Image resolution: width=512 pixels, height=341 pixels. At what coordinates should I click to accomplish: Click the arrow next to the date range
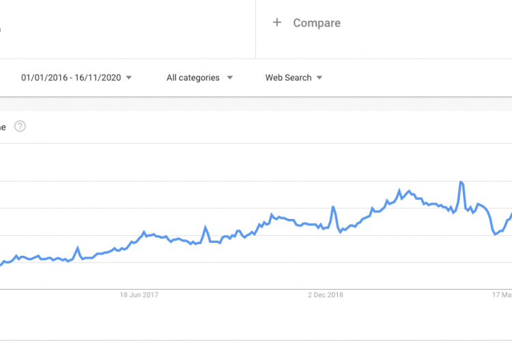pos(129,78)
